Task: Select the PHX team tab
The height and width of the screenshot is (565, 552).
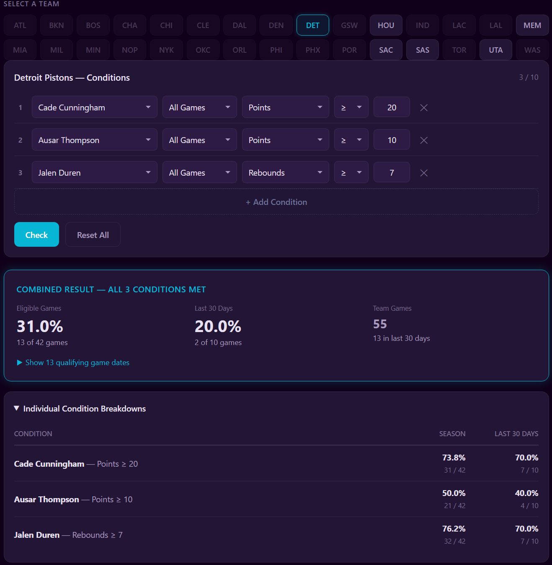Action: point(313,50)
